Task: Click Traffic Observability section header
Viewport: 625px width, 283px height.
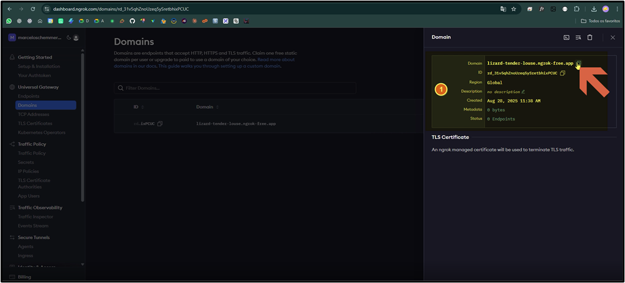Action: click(x=40, y=208)
